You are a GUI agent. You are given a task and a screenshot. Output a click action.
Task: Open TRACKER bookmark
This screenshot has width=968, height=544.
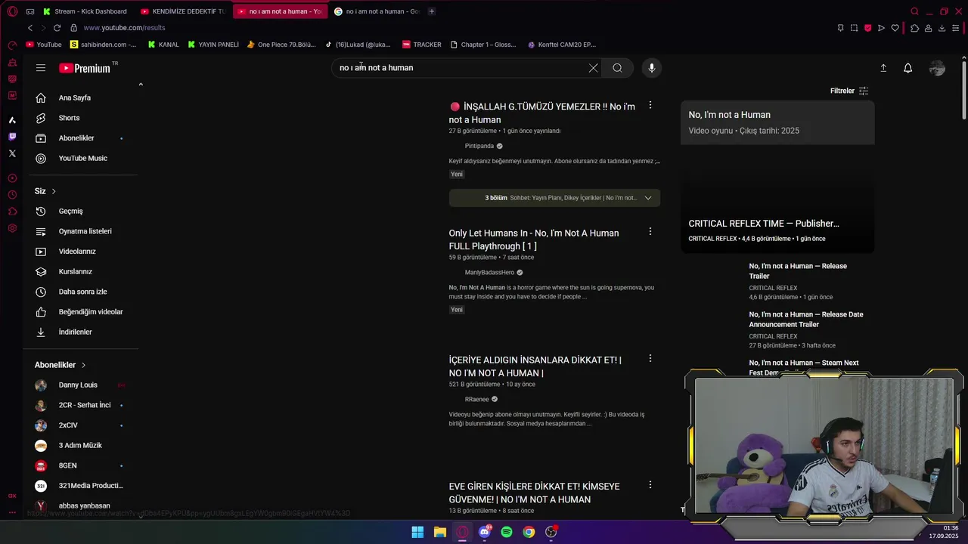click(422, 45)
